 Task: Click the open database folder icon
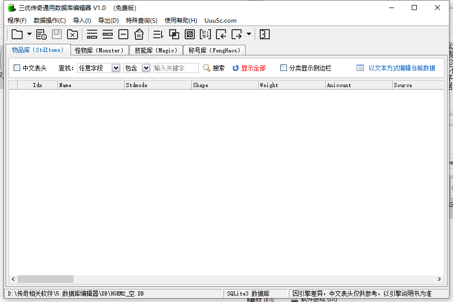(x=18, y=34)
